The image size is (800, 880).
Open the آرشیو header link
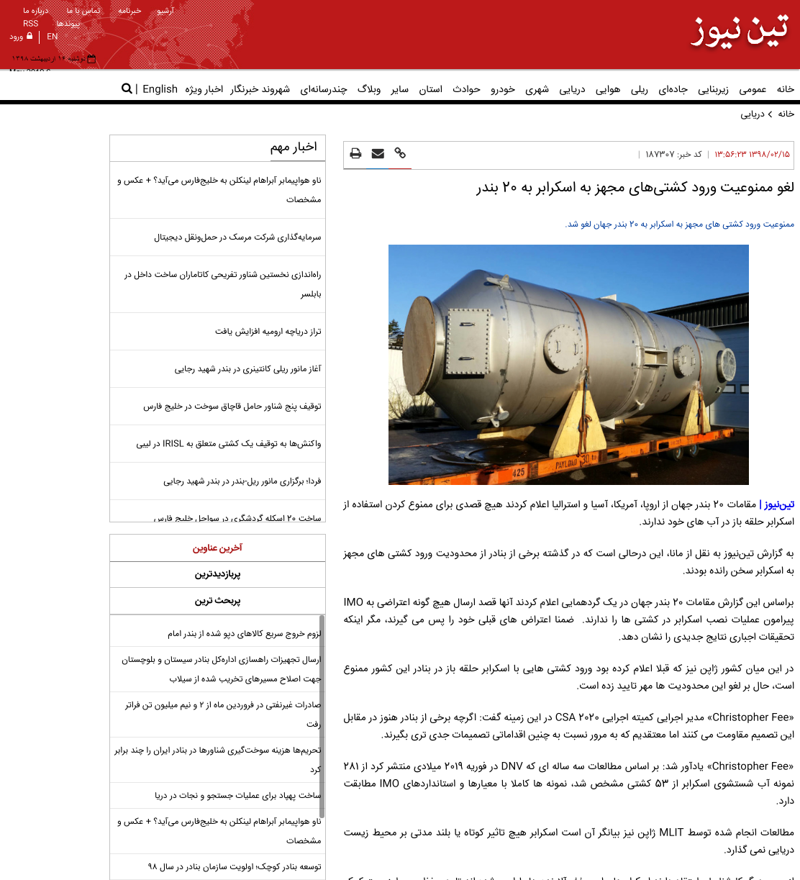click(165, 11)
